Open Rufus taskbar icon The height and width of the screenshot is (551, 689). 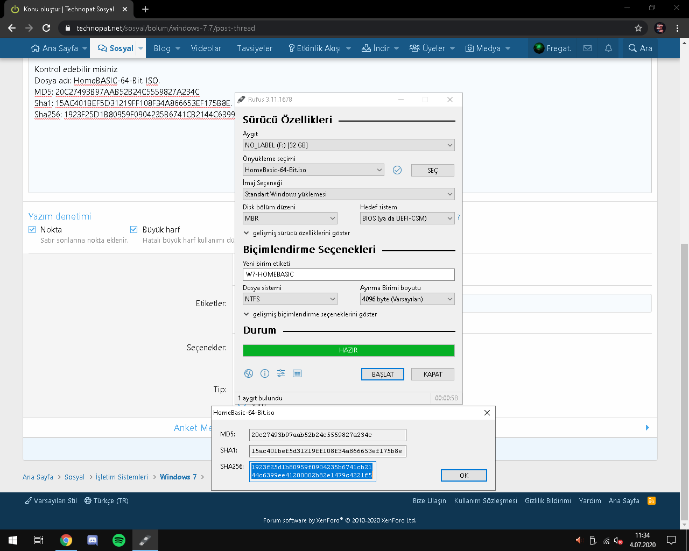coord(145,540)
